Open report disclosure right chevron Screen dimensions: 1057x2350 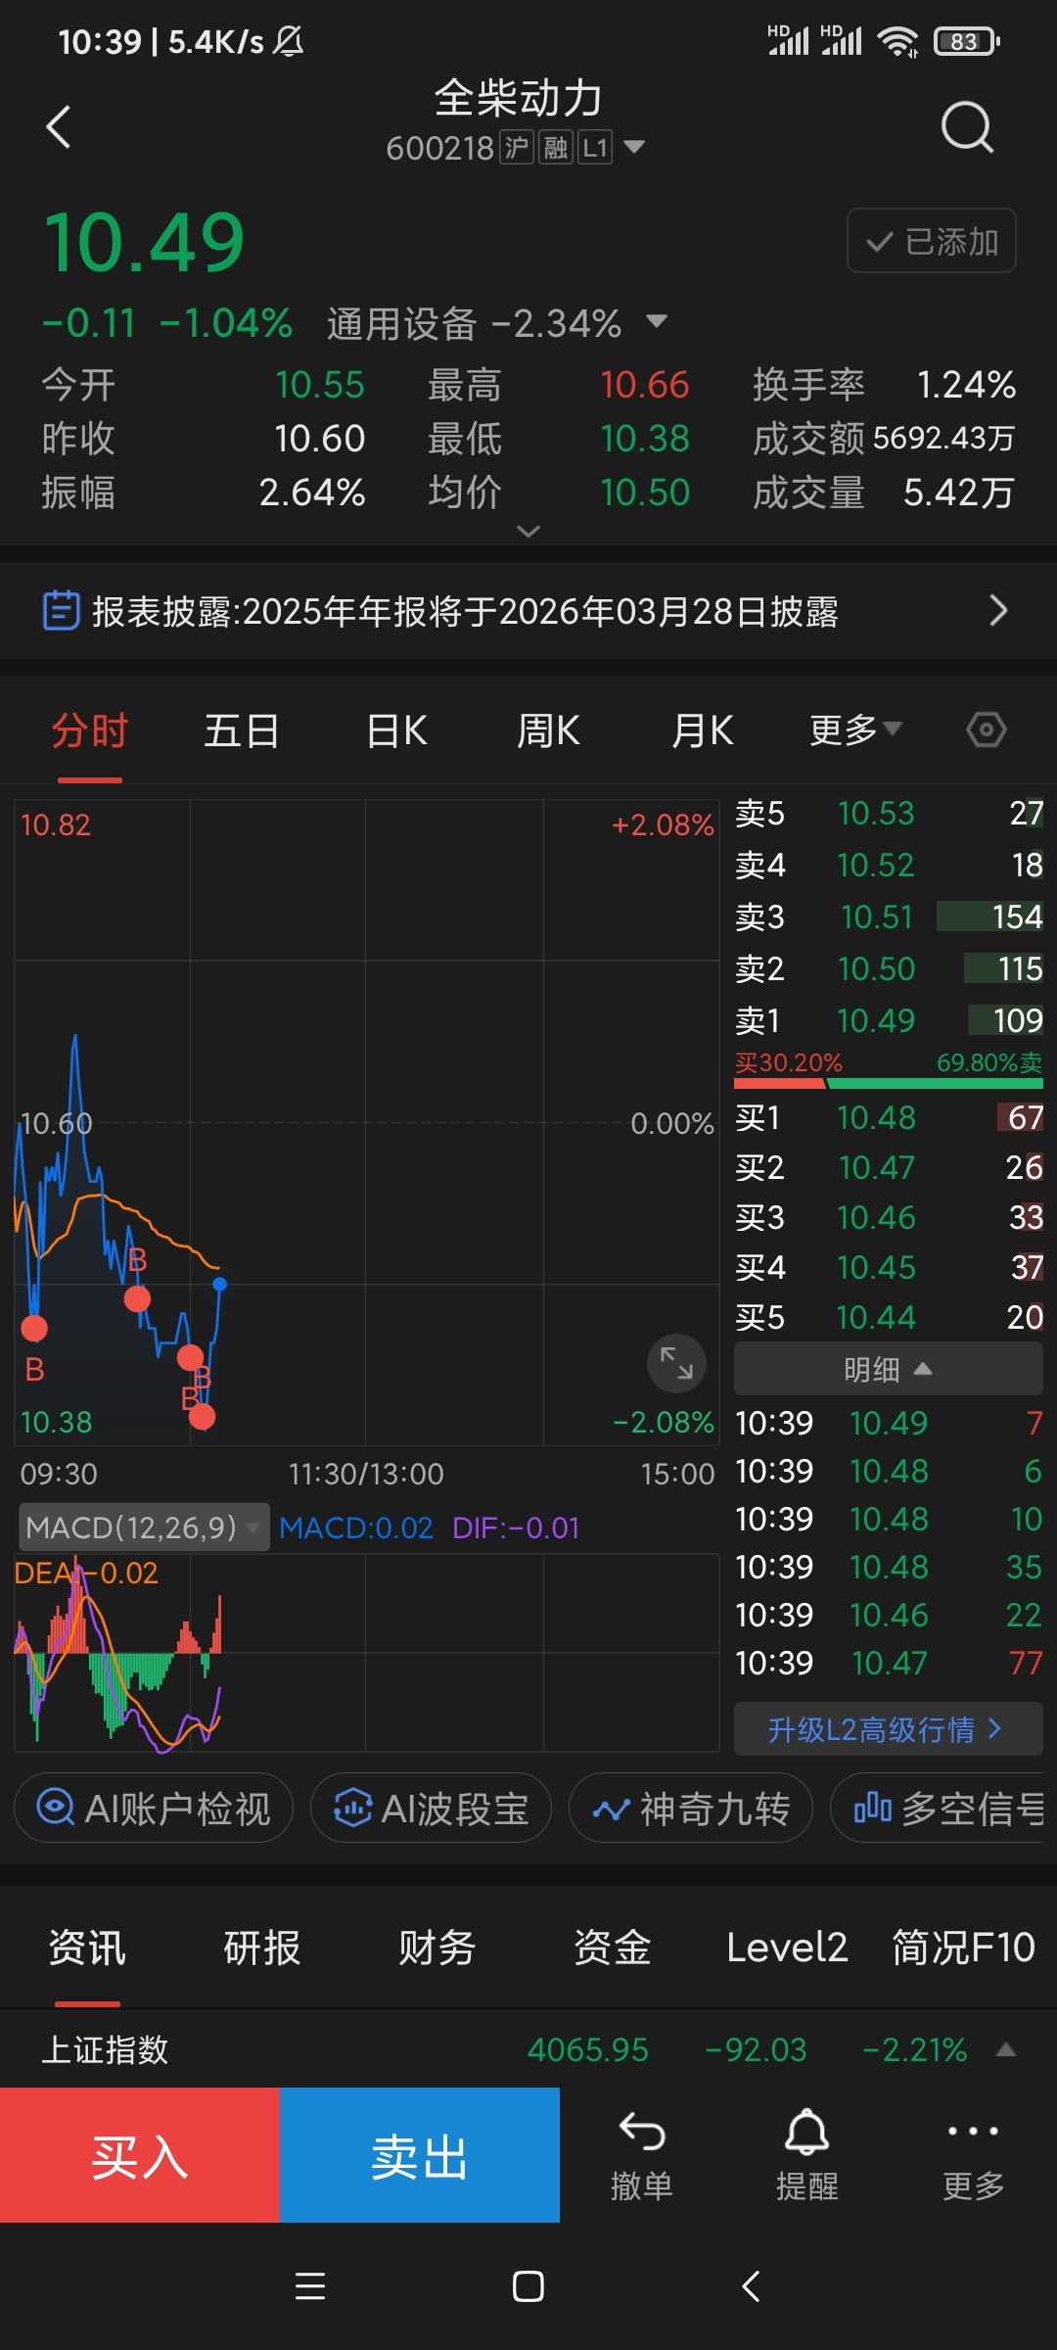[x=997, y=610]
